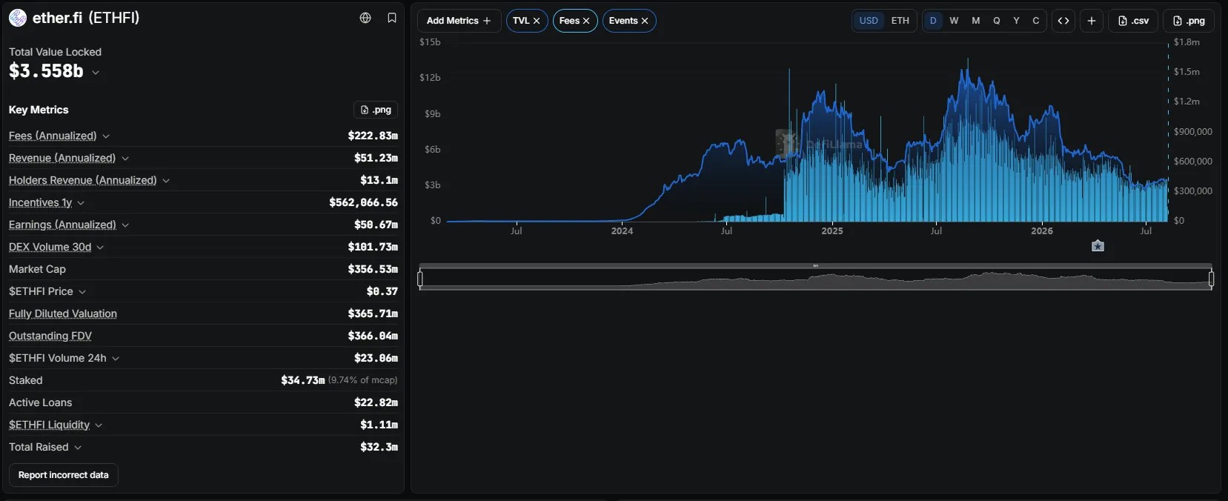Select the weekly W interval tab
Screen dimensions: 1228x501
(x=954, y=21)
